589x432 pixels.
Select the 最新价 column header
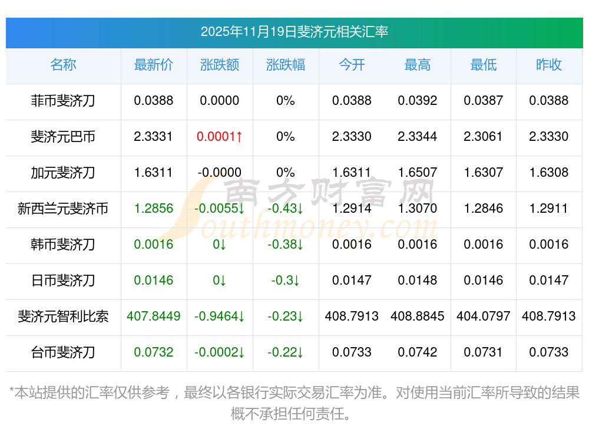click(153, 65)
